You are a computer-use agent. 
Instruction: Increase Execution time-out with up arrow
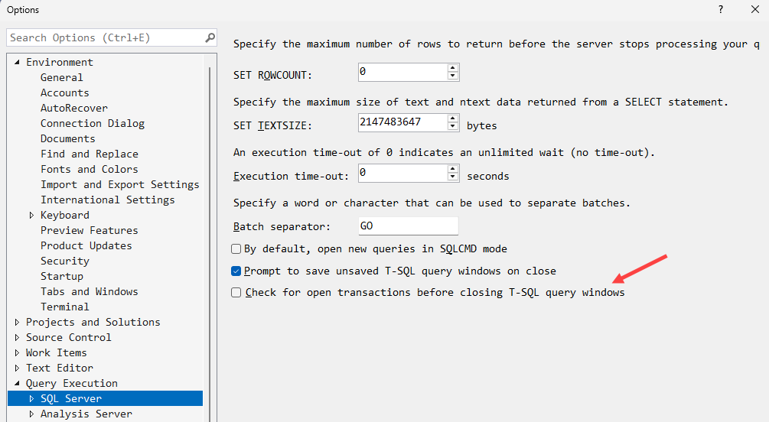coord(453,170)
